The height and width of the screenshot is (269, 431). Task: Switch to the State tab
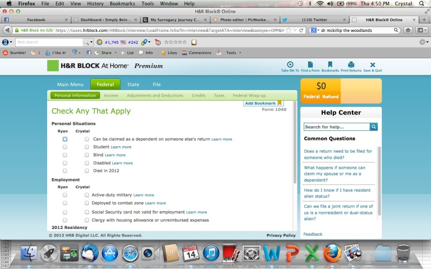(x=133, y=84)
